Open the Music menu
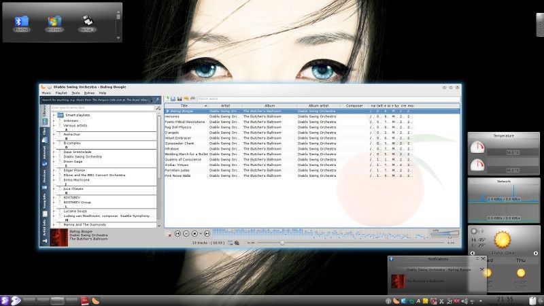The height and width of the screenshot is (306, 544). [x=46, y=93]
